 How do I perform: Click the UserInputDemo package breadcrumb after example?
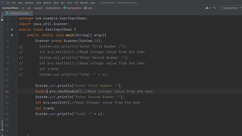point(53,8)
